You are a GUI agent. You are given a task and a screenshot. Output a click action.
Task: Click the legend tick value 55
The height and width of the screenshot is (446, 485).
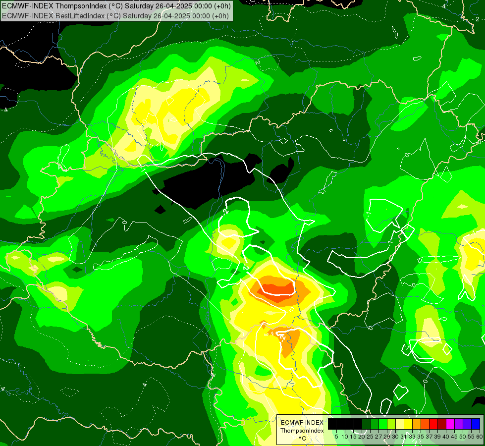[x=472, y=437]
